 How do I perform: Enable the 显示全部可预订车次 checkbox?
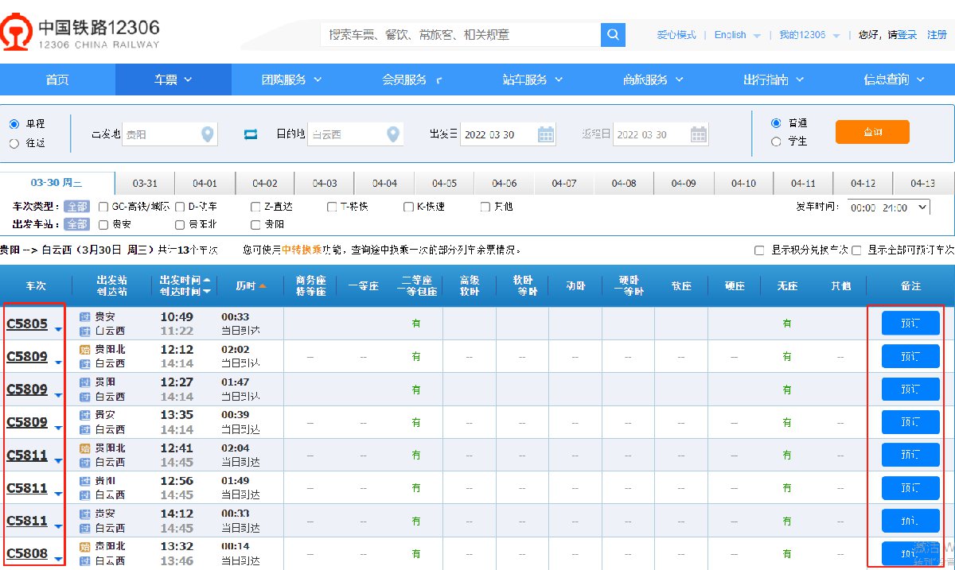point(857,250)
